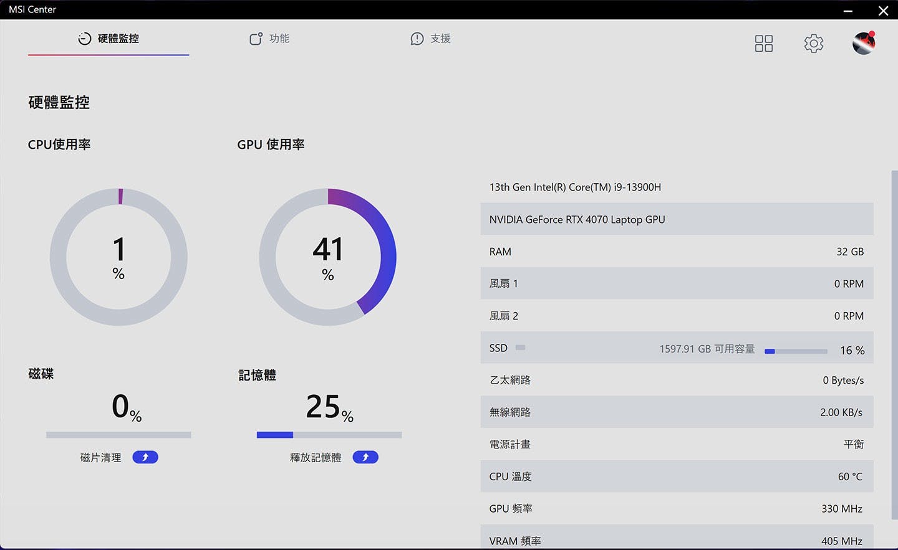Image resolution: width=898 pixels, height=550 pixels.
Task: Click the GPU 使用率 heading
Action: pos(271,145)
